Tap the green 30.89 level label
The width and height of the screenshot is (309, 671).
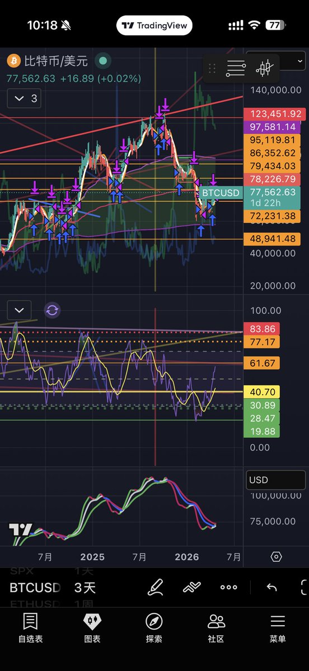pos(262,405)
